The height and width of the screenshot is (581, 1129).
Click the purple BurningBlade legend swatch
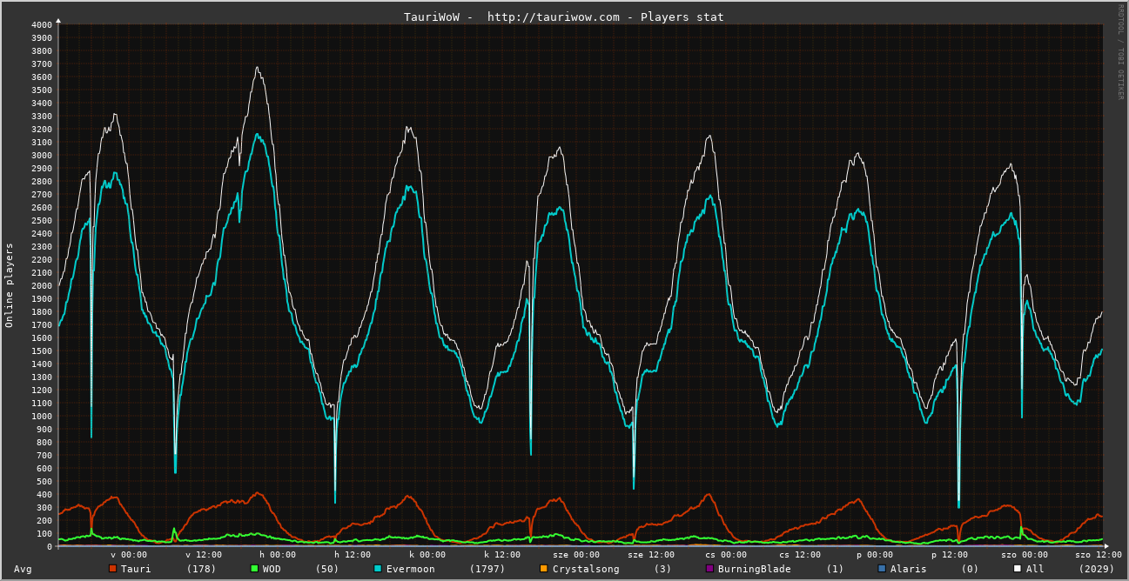709,569
